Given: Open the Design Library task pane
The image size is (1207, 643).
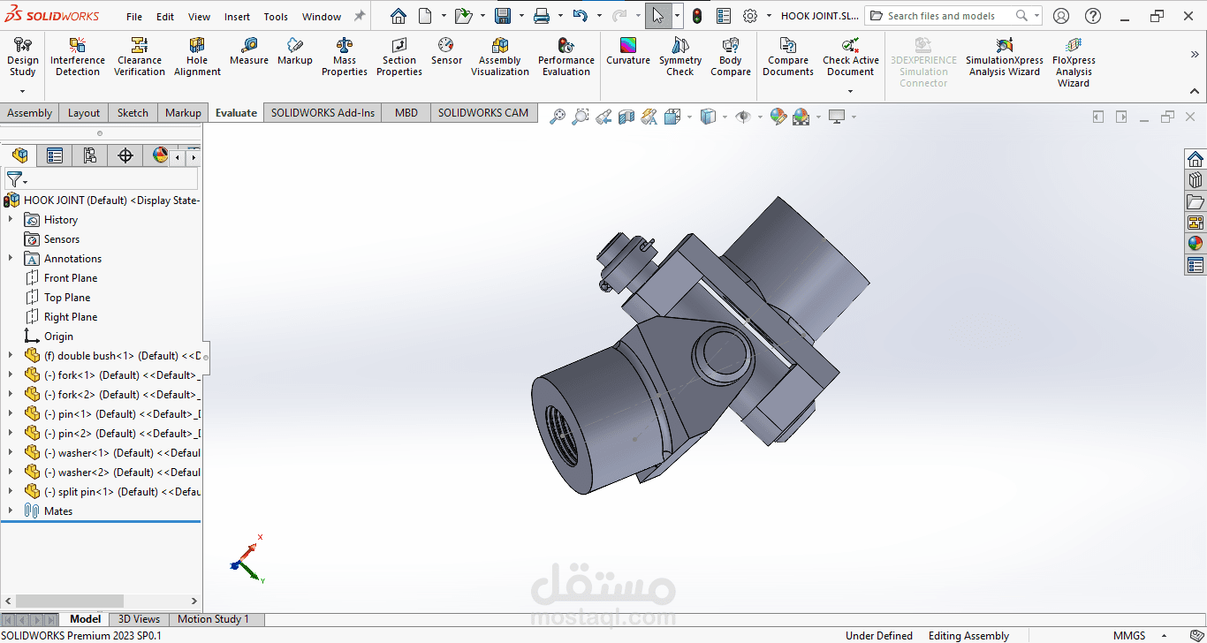Looking at the screenshot, I should click(x=1196, y=180).
